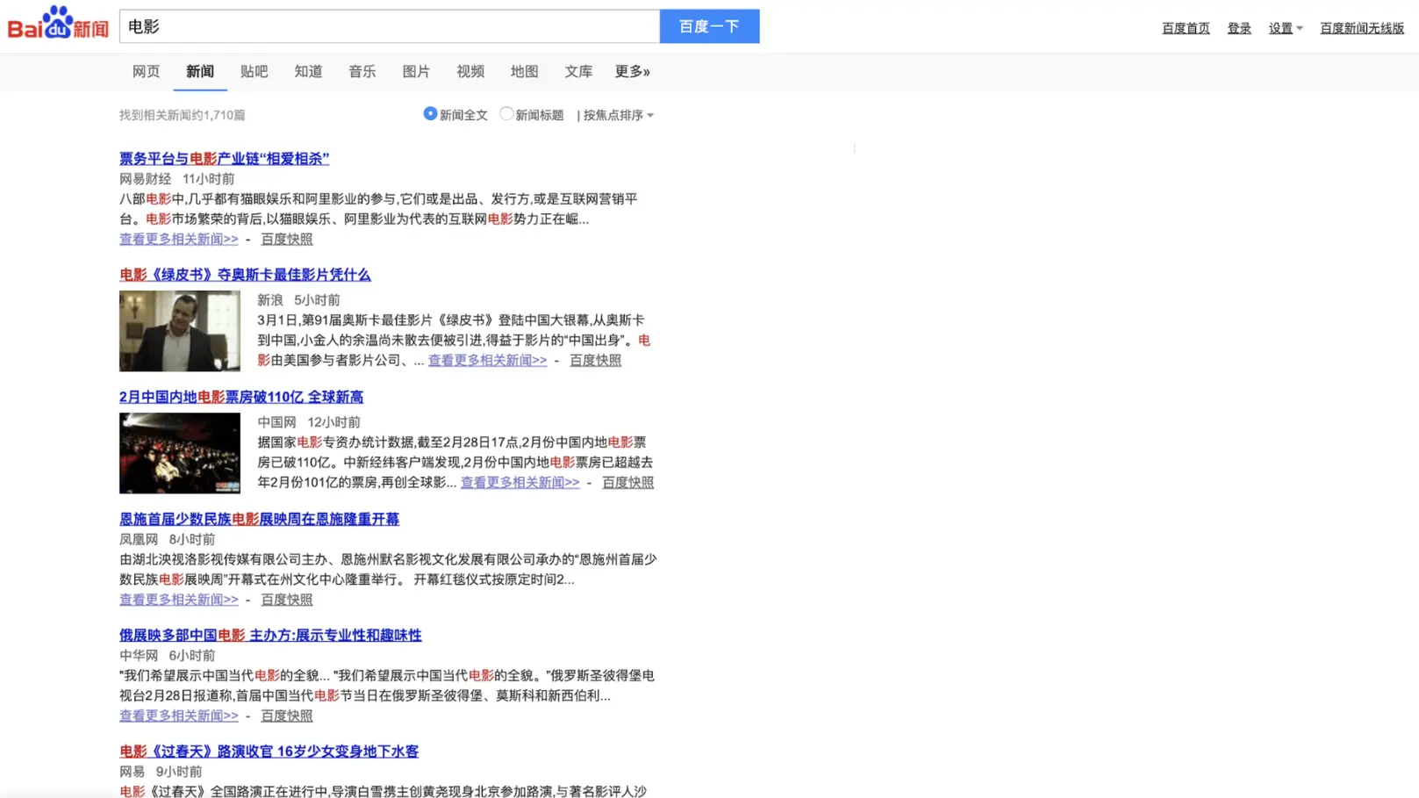Screen dimensions: 1419x798
Task: View more related news under 网易财经 article
Action: click(x=179, y=239)
